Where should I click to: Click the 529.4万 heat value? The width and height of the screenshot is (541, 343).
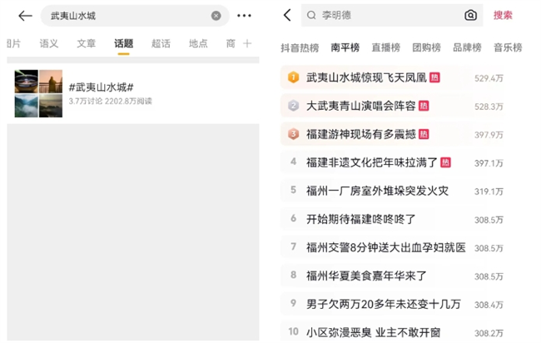point(489,78)
